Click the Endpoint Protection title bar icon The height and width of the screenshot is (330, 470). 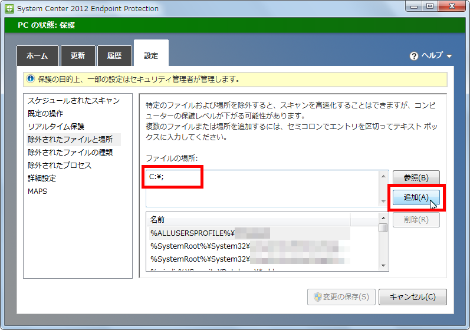click(9, 8)
